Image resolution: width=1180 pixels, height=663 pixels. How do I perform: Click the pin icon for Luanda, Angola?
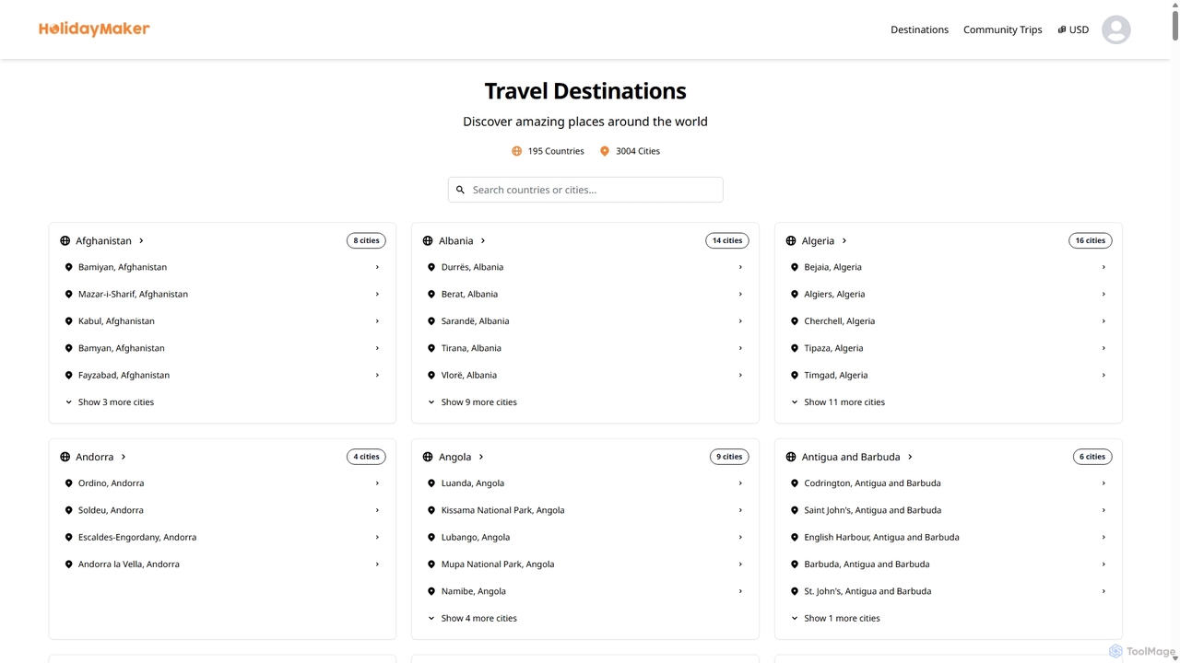pos(431,483)
